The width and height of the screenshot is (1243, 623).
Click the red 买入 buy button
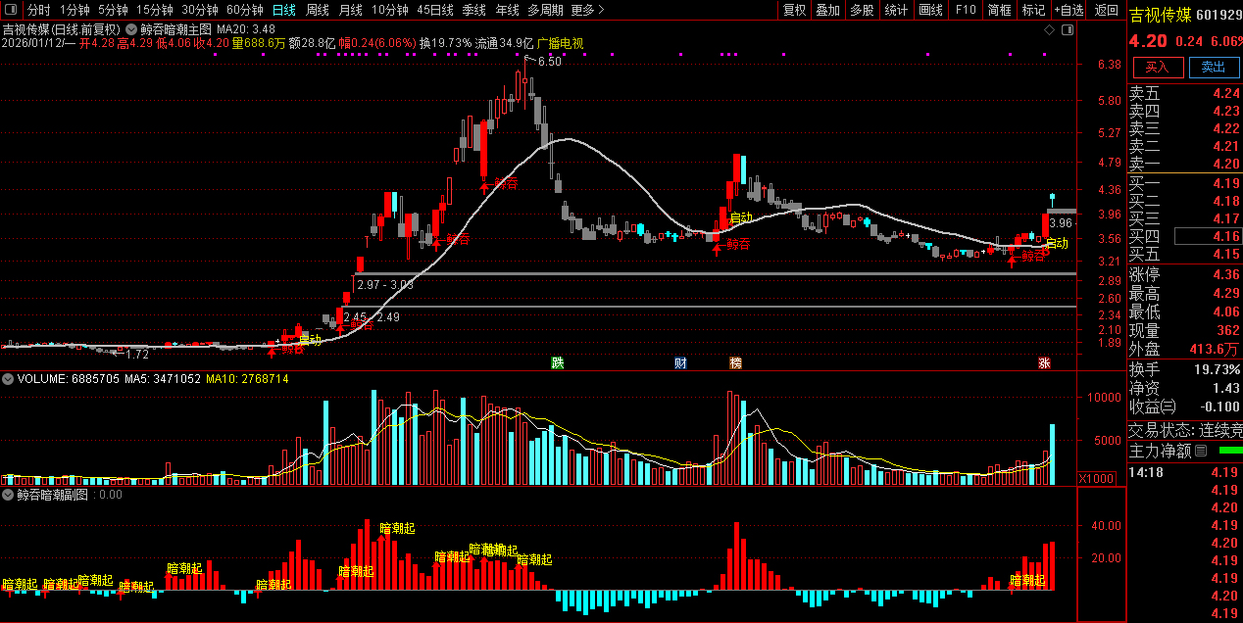tap(1158, 67)
